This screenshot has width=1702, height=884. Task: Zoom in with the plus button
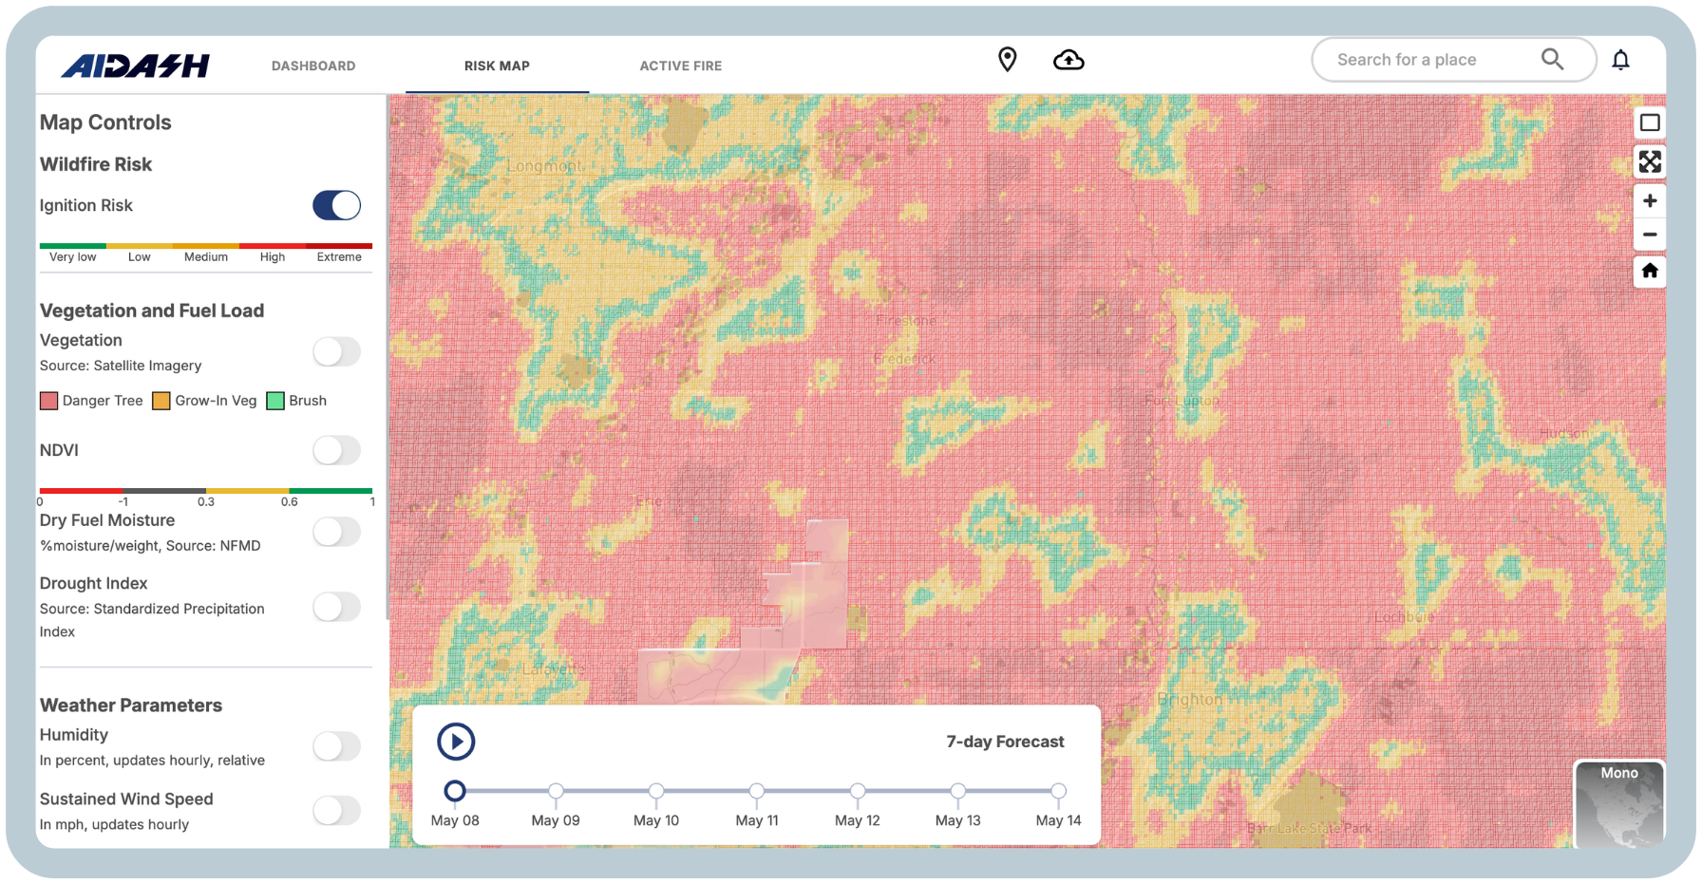click(x=1650, y=200)
